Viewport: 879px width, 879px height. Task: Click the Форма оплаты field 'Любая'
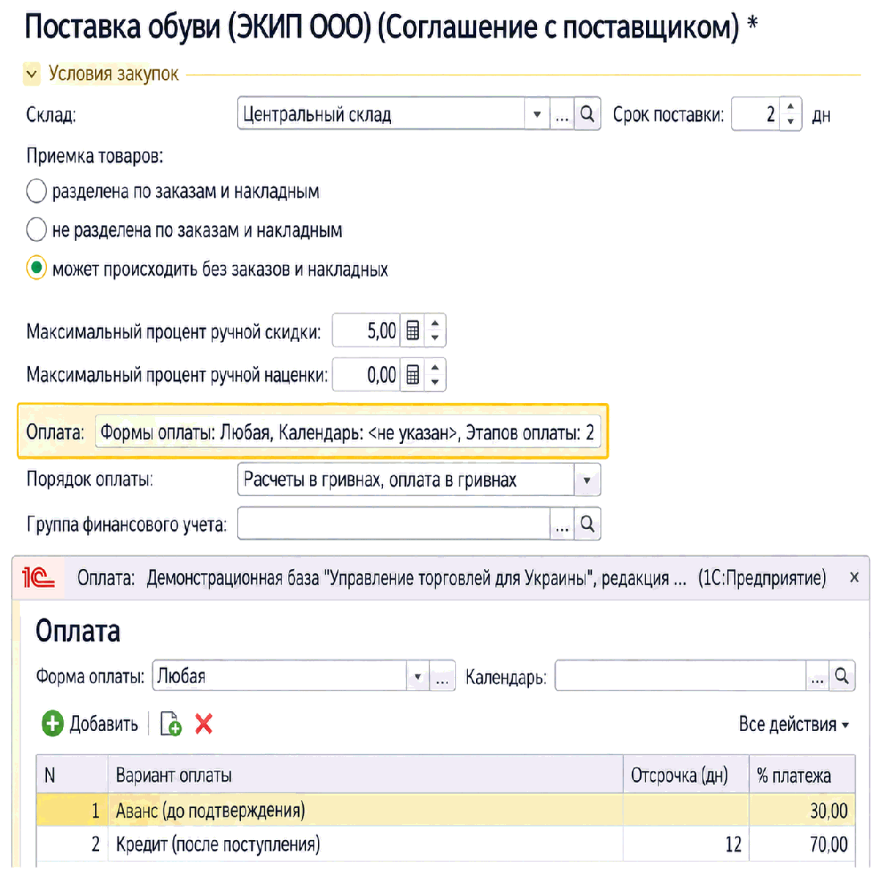click(x=280, y=676)
